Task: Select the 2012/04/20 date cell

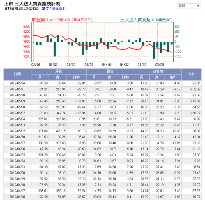Action: [x=17, y=173]
